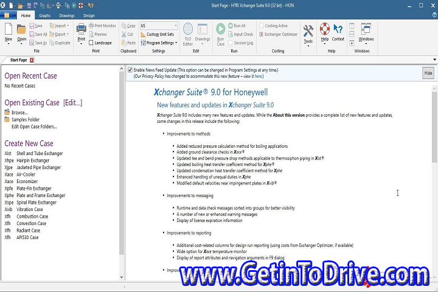Click the Help lifebuoy icon
This screenshot has height=292, width=438.
click(325, 29)
